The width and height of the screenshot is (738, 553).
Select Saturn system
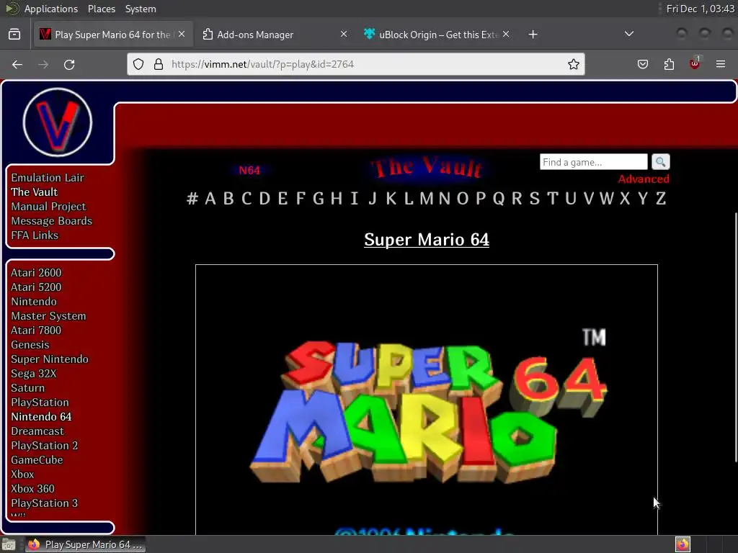point(28,388)
